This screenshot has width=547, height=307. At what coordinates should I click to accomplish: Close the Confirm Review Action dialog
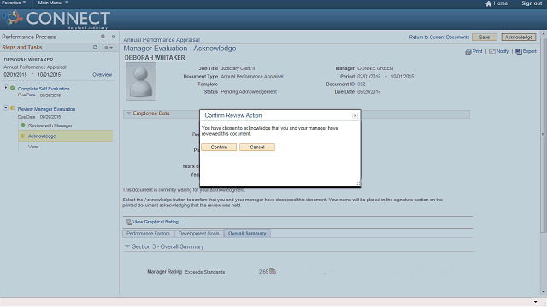coord(355,116)
